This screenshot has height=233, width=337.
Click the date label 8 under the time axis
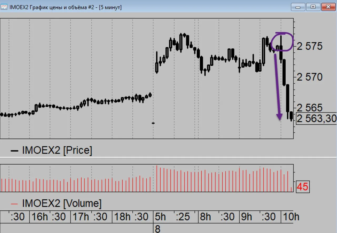[157, 229]
